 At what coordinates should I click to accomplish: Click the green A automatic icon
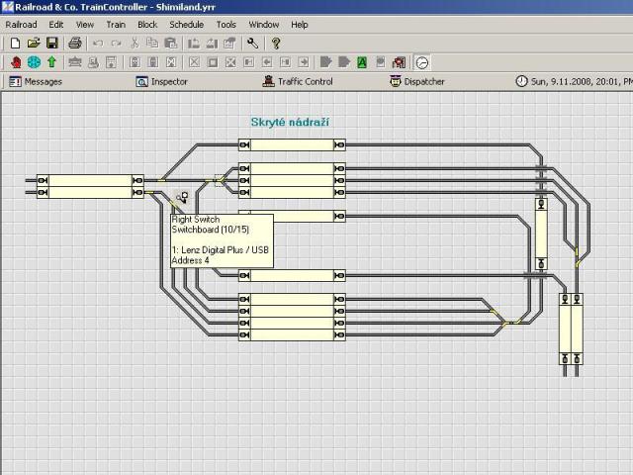[x=362, y=62]
